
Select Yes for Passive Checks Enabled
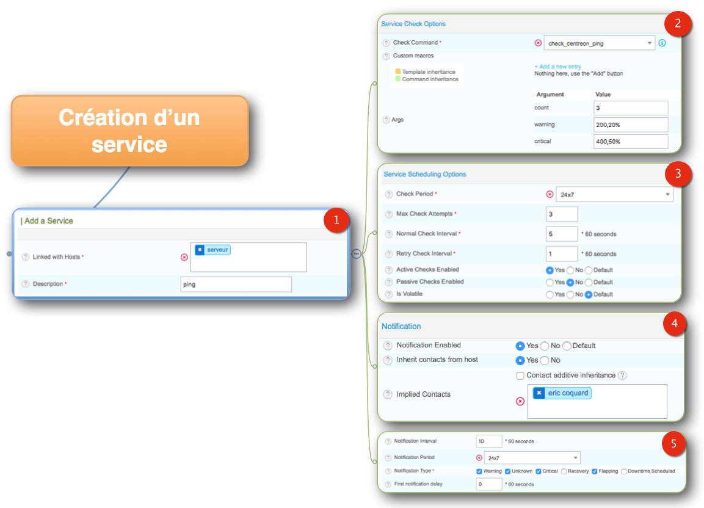[x=550, y=282]
